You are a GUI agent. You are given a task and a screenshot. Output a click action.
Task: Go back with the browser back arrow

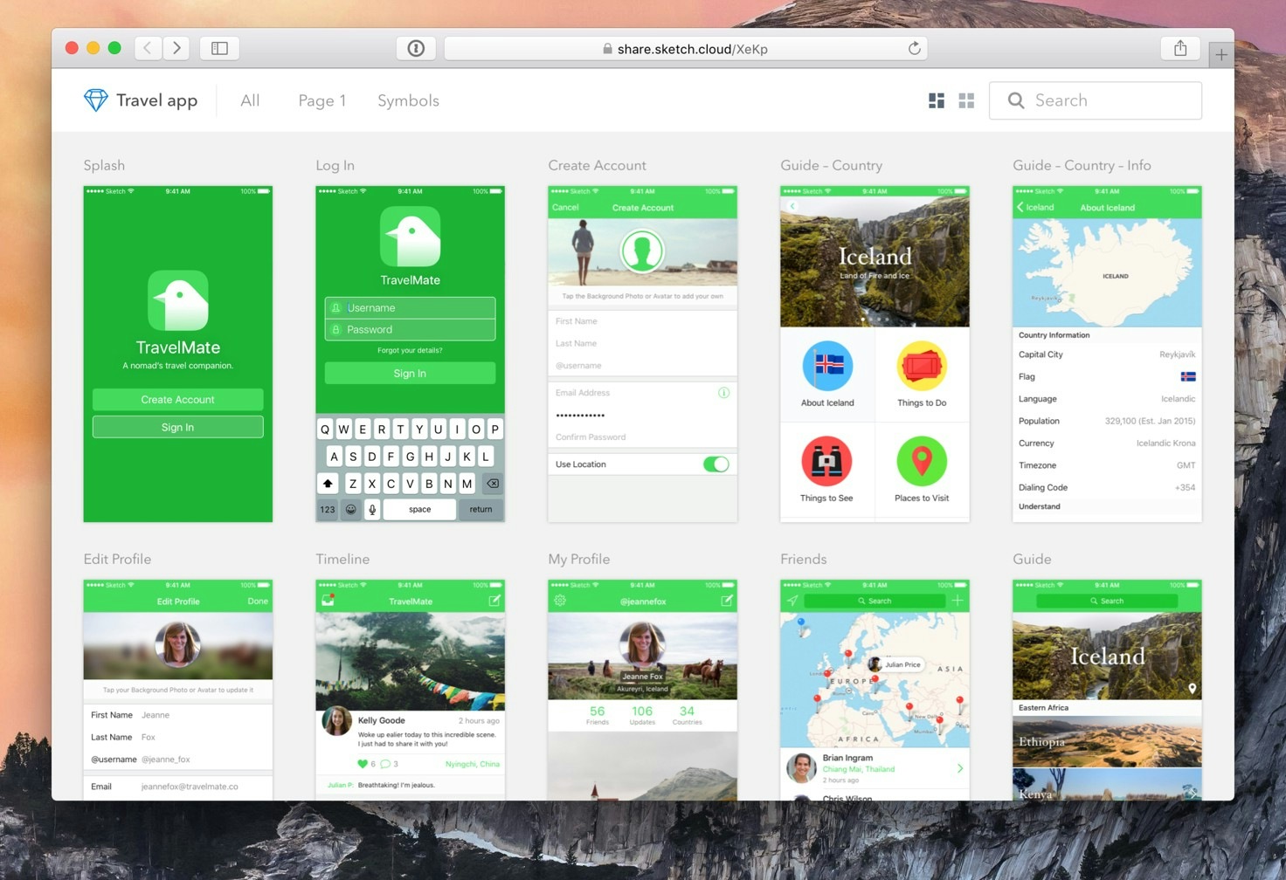(x=148, y=48)
